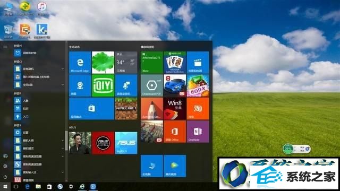Click the user account icon above Settings gear
Viewport: 340px width, 191px height.
(5, 156)
